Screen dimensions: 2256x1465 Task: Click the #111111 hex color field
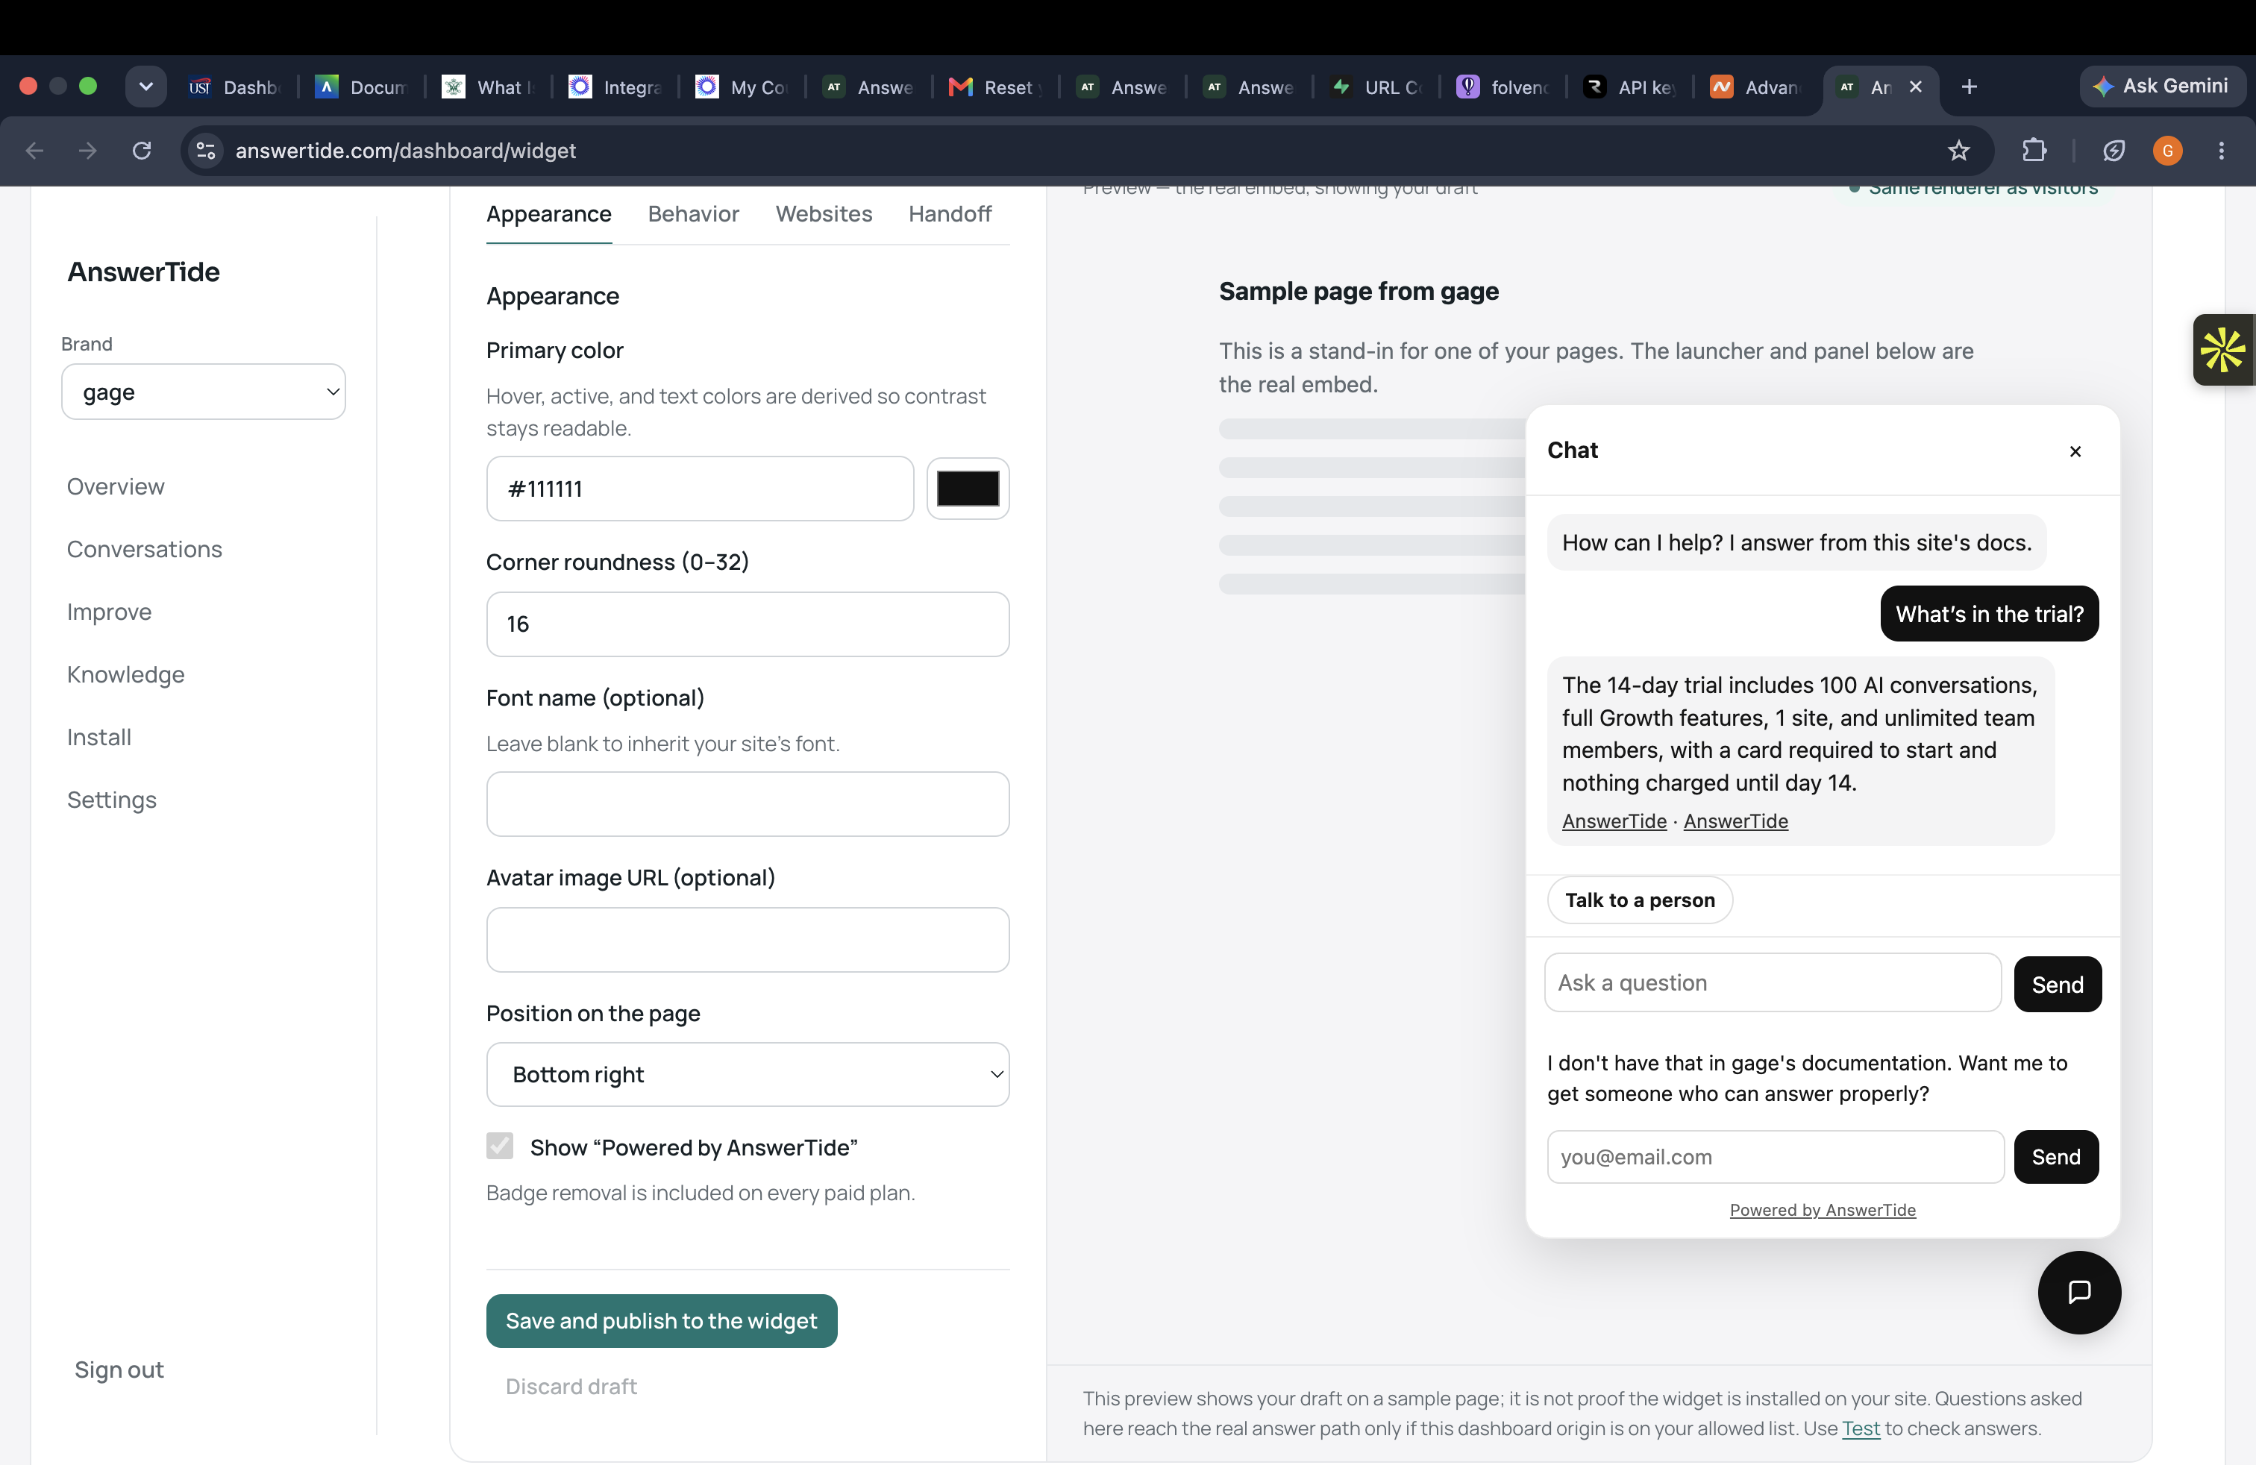[x=700, y=489]
